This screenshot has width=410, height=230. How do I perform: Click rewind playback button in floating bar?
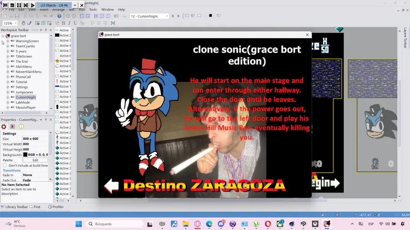(5, 5)
